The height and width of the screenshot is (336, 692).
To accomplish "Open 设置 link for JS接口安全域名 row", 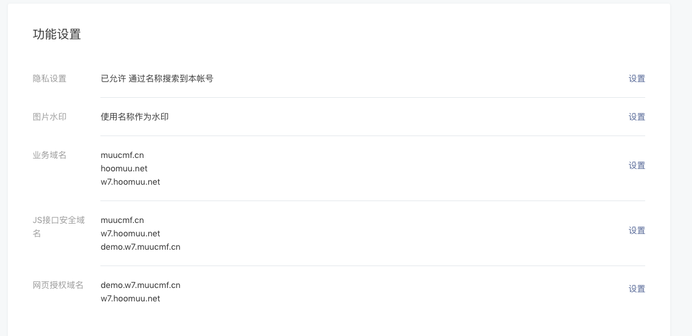I will 637,230.
